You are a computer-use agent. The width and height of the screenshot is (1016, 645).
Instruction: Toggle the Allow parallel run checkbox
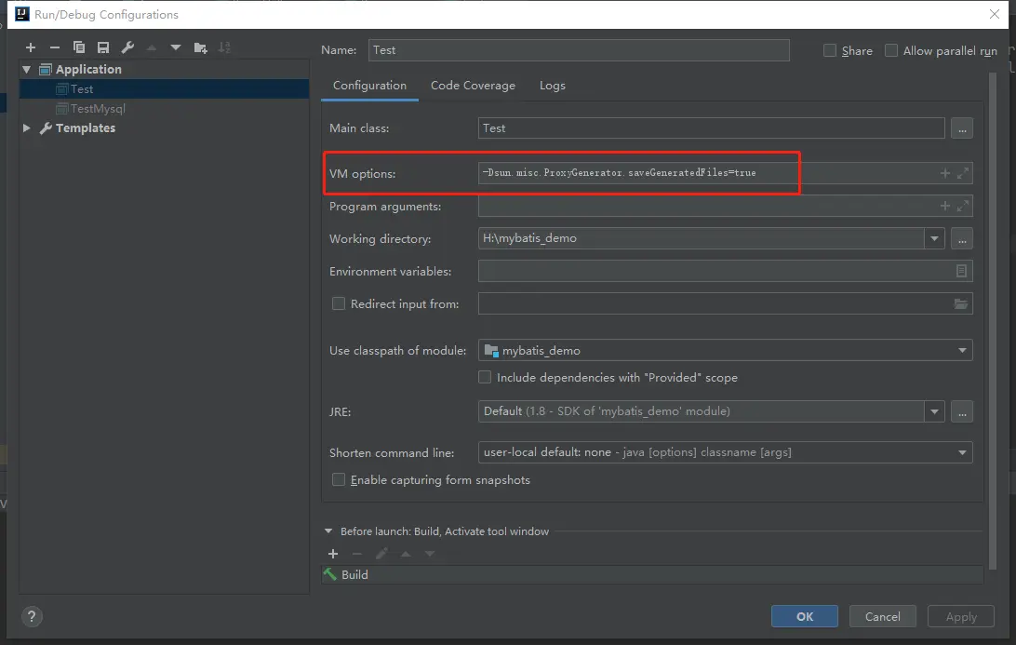[x=891, y=51]
